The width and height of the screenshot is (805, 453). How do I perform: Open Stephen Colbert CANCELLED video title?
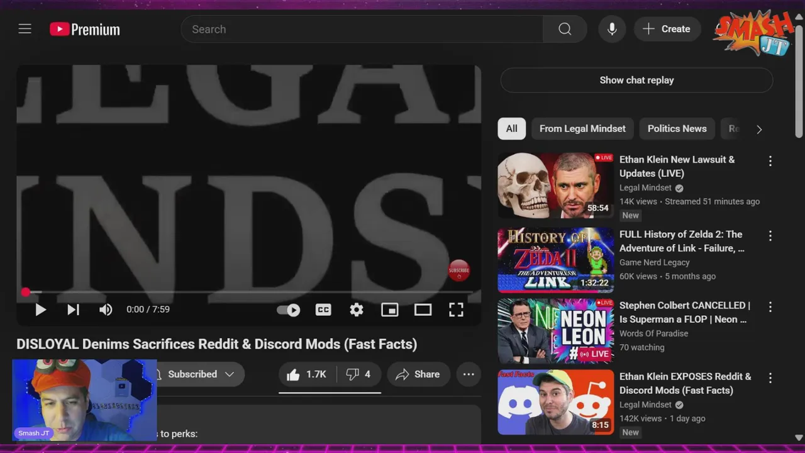coord(685,312)
